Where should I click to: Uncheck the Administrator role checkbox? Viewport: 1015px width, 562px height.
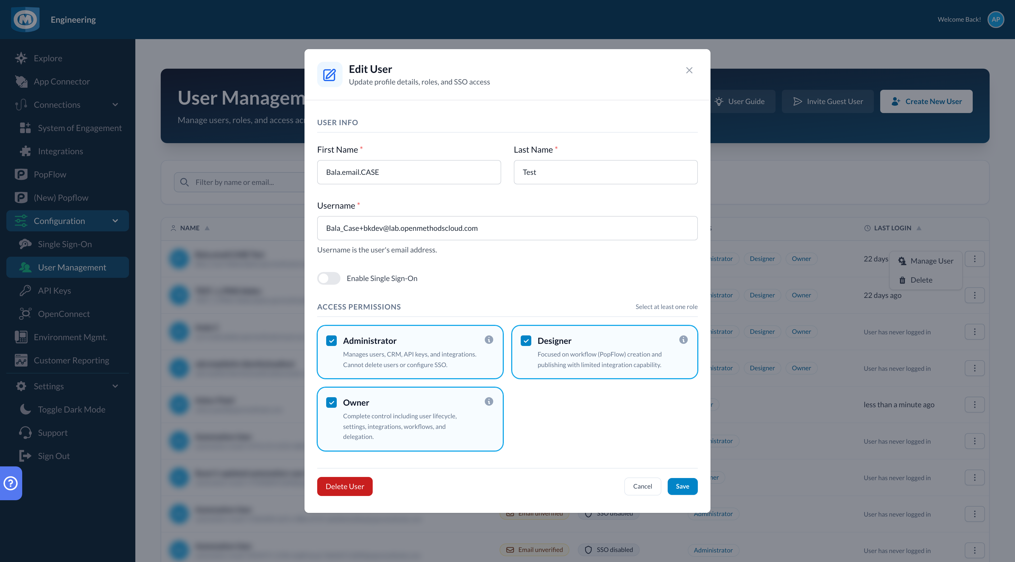331,340
